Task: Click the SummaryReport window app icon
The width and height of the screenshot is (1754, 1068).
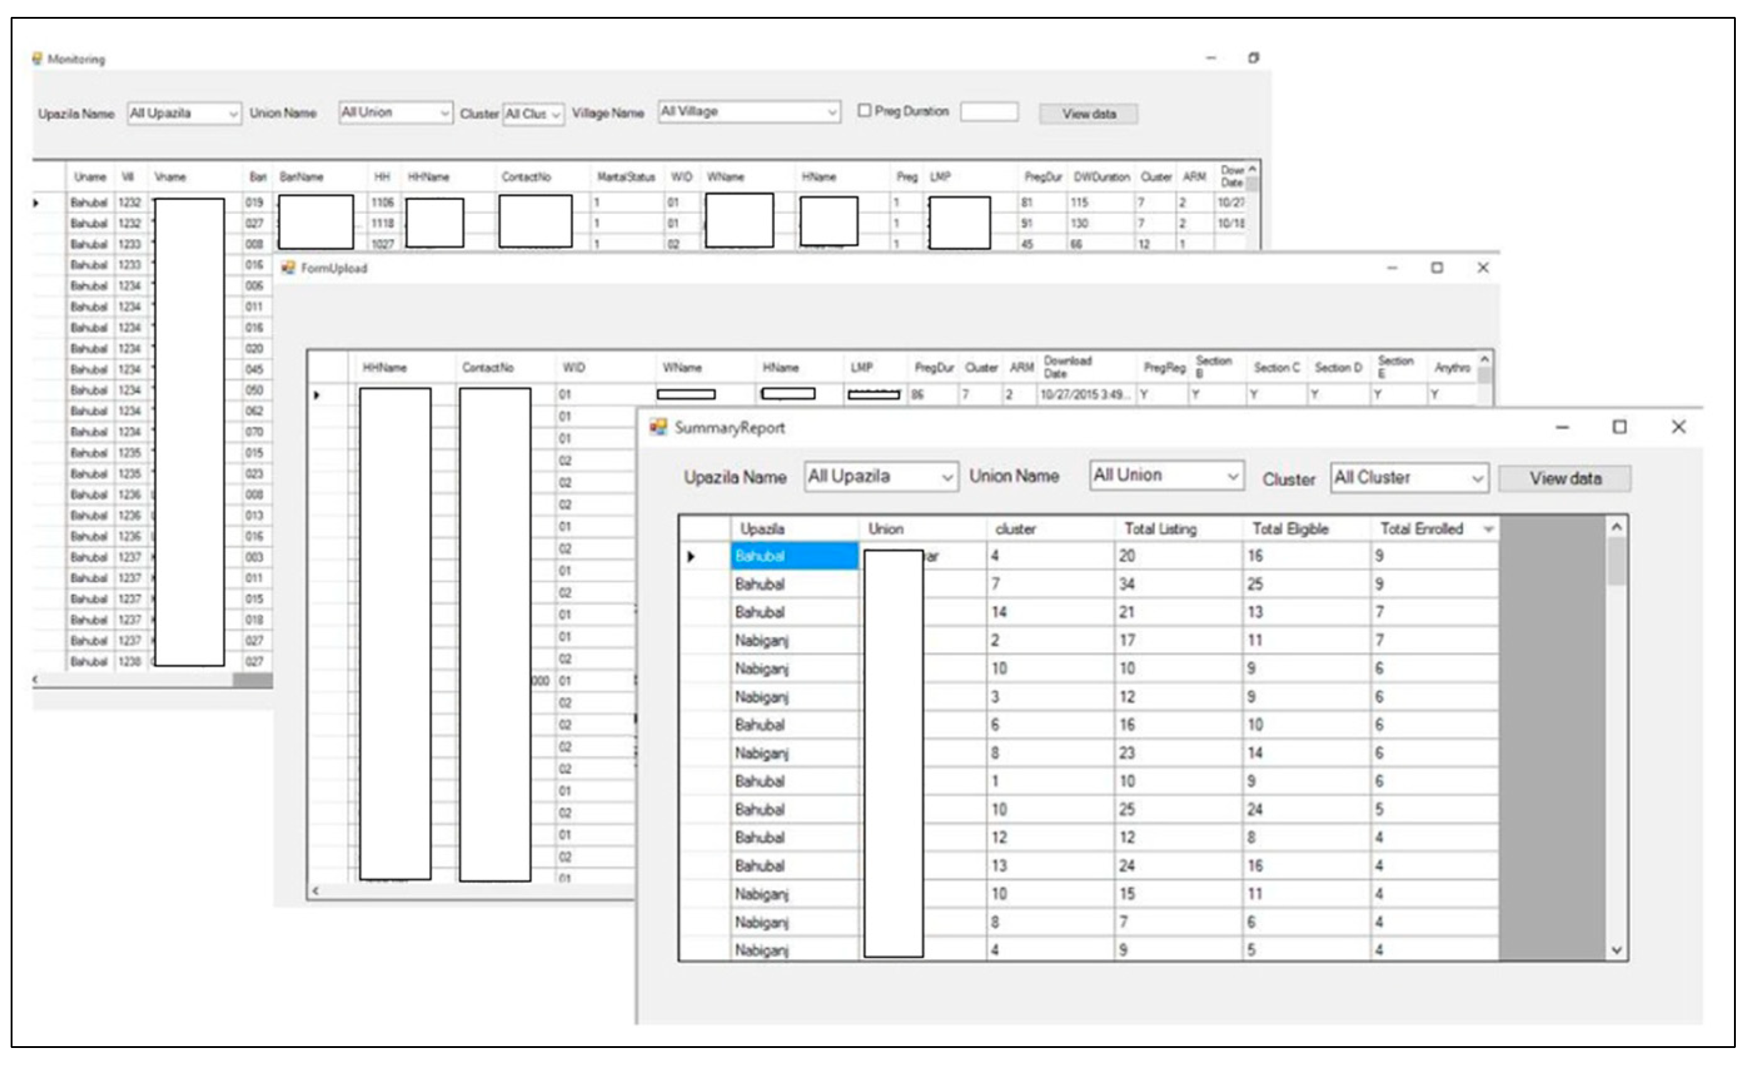Action: [x=659, y=427]
